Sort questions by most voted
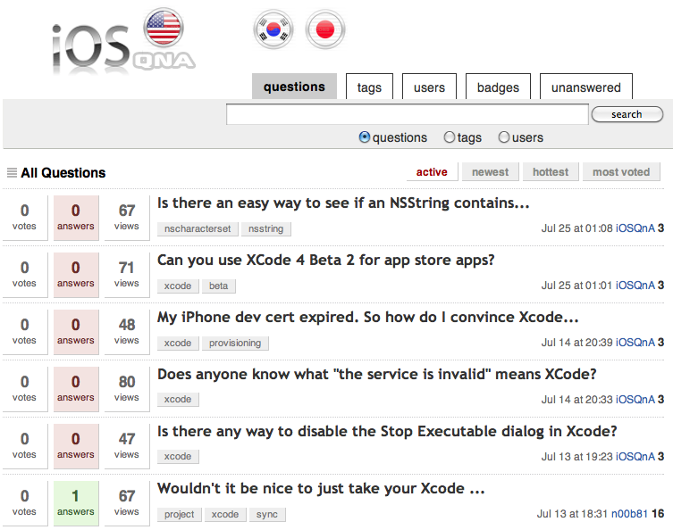This screenshot has width=673, height=530. tap(621, 172)
